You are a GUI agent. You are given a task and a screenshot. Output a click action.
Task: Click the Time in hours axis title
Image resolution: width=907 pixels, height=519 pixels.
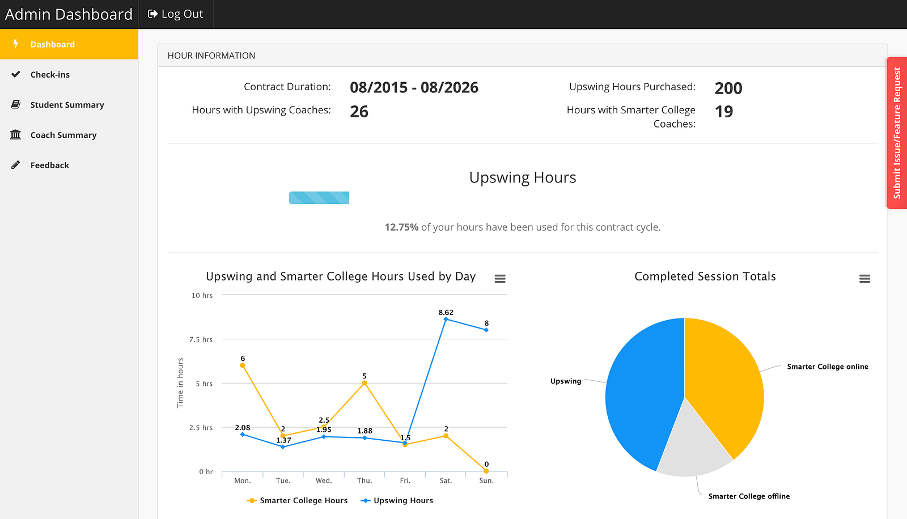click(x=180, y=383)
